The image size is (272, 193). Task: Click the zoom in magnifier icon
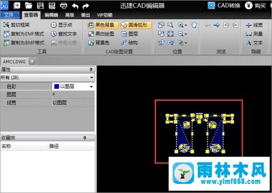pos(181,25)
